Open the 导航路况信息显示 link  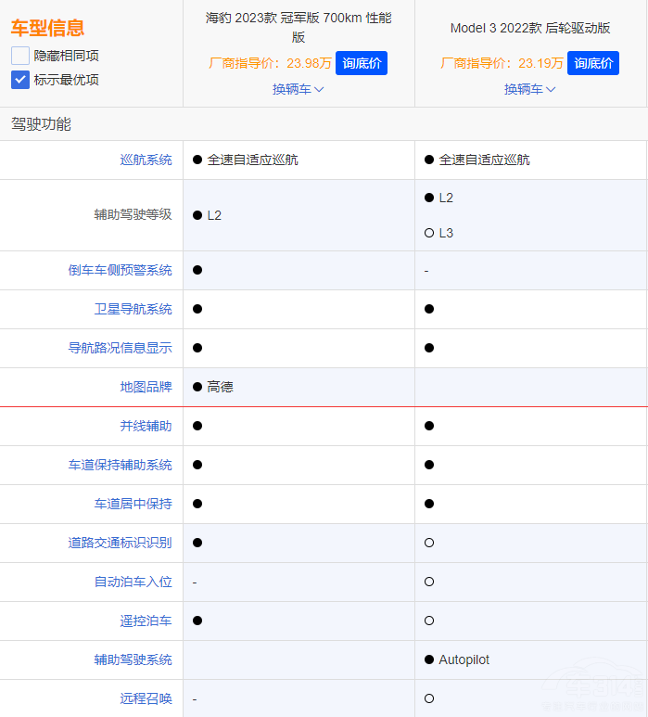click(x=120, y=348)
